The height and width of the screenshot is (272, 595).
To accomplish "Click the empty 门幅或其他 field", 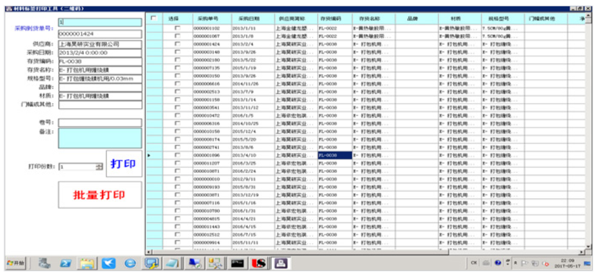I will tap(100, 105).
